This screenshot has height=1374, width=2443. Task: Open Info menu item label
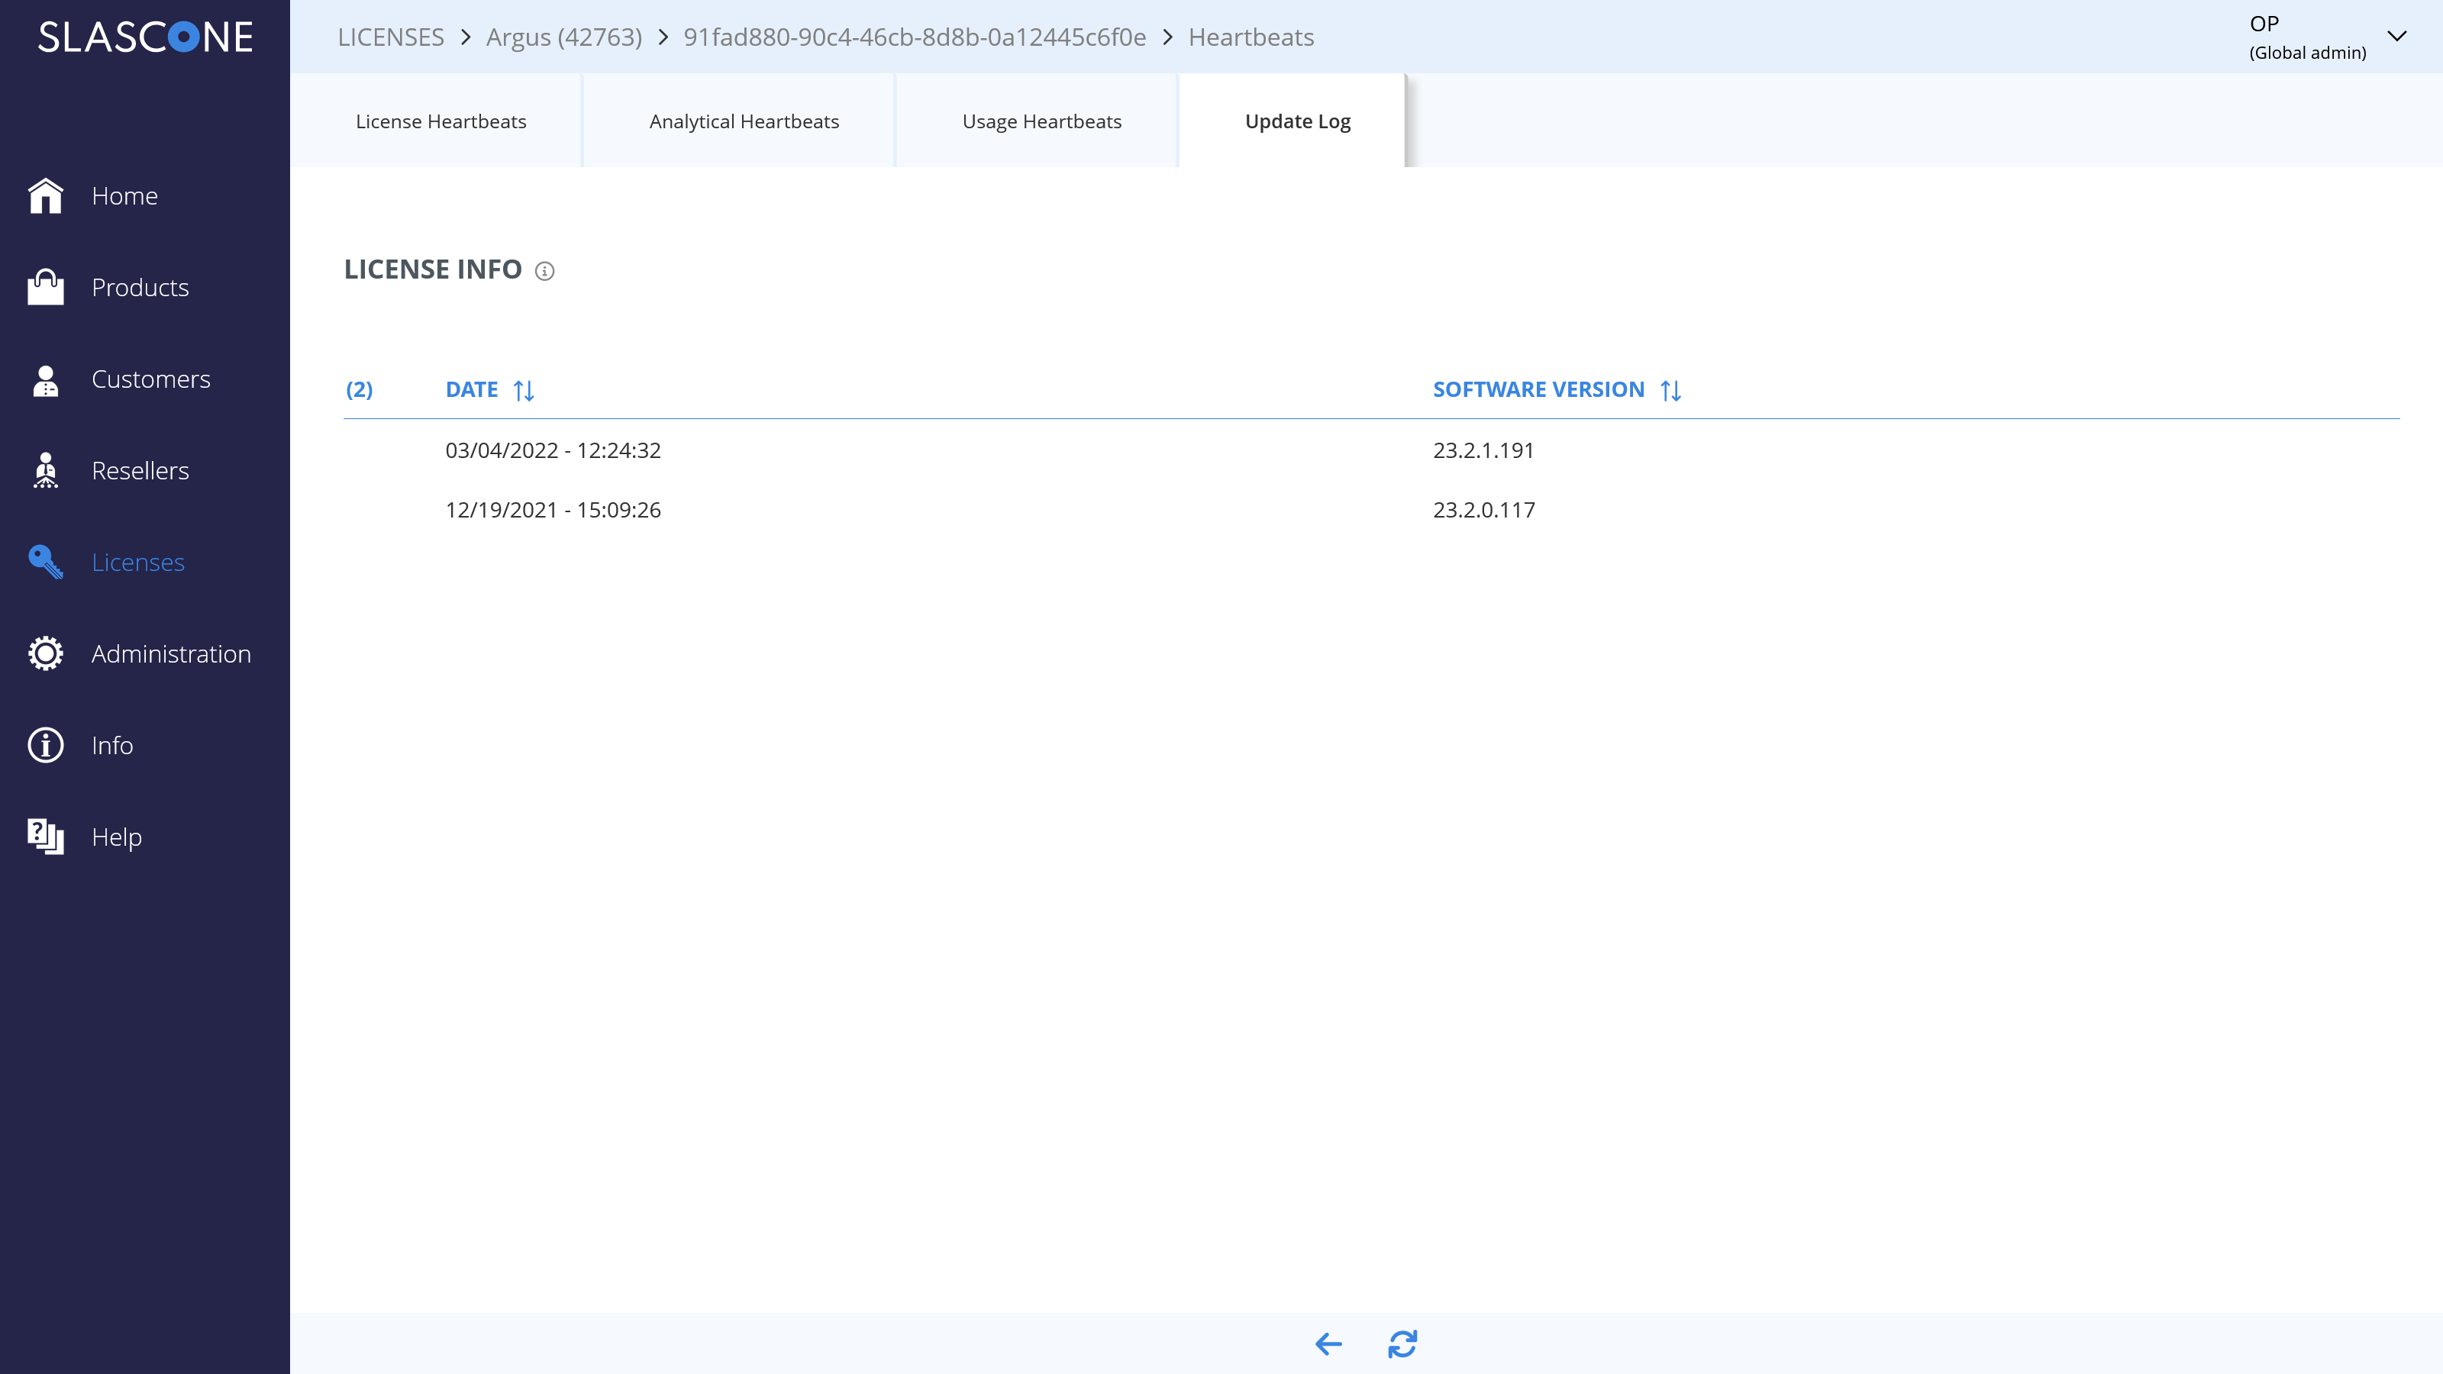tap(113, 745)
